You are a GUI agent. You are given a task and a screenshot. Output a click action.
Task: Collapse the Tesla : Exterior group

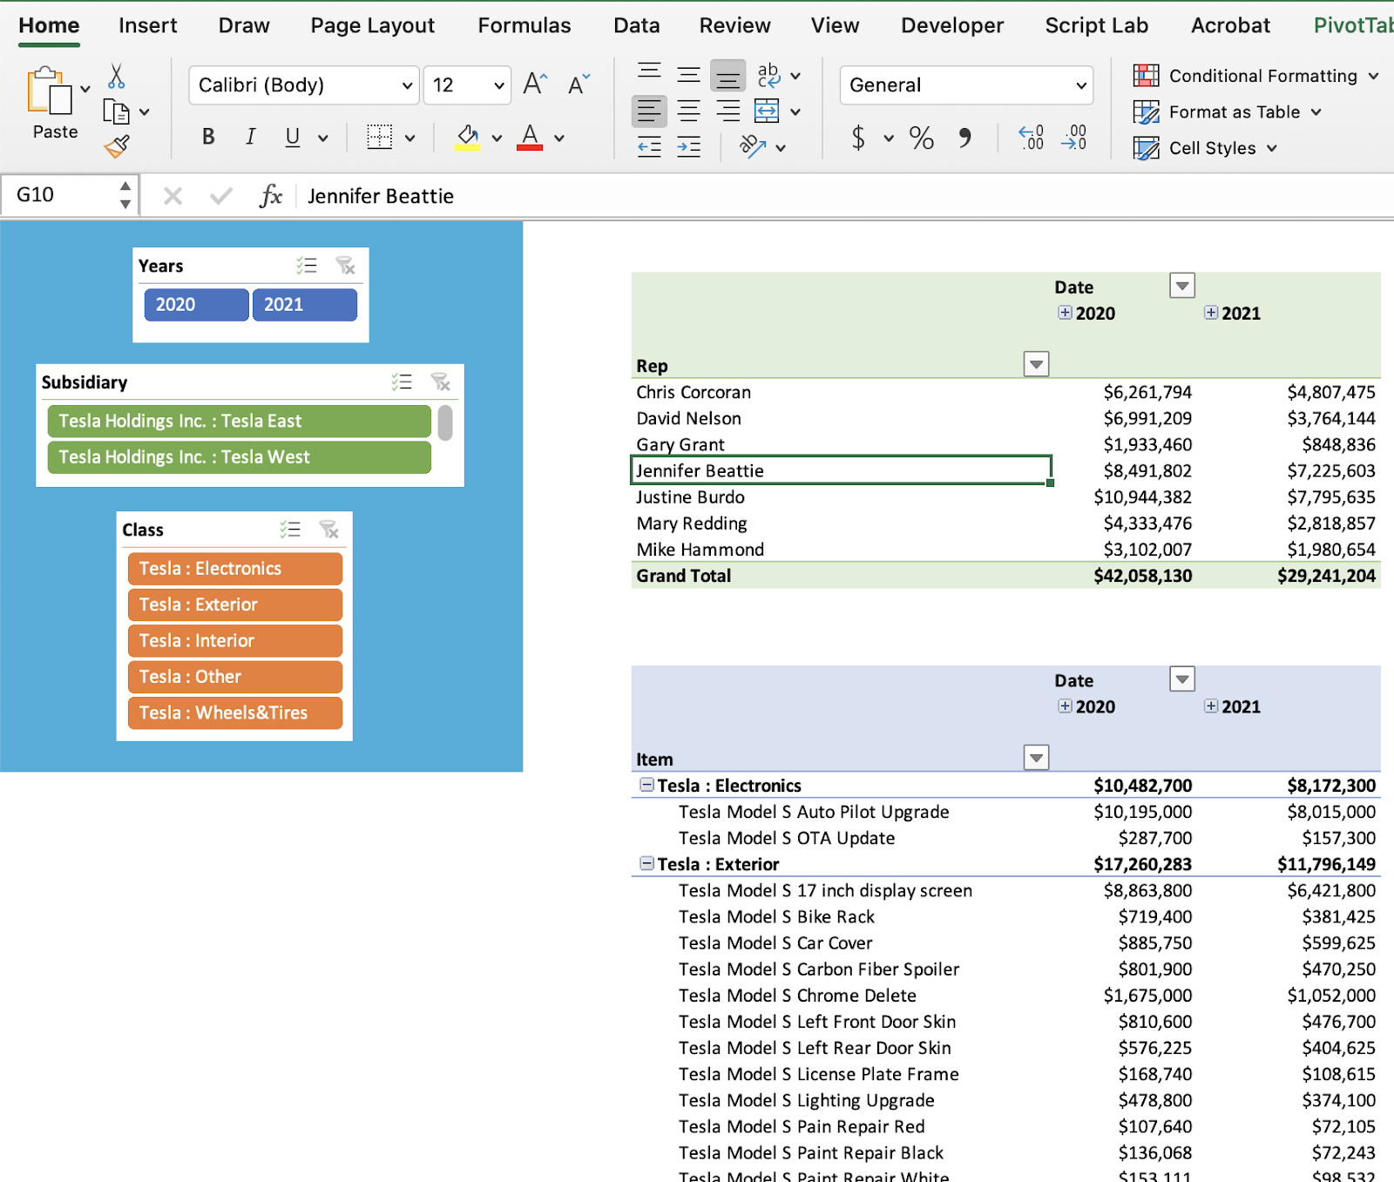click(646, 863)
